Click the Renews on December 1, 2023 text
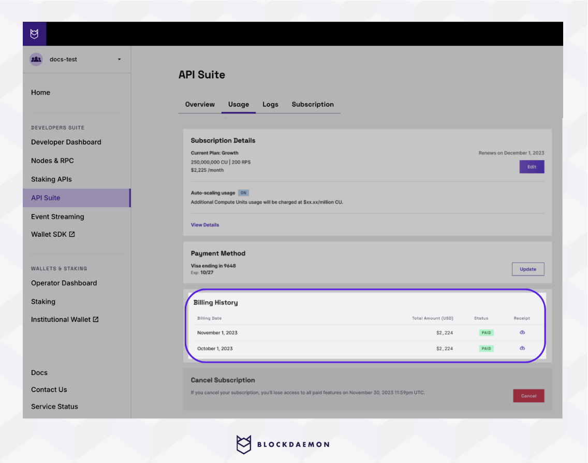The width and height of the screenshot is (588, 463). (511, 153)
